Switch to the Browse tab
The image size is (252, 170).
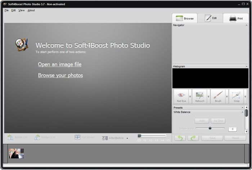point(185,18)
